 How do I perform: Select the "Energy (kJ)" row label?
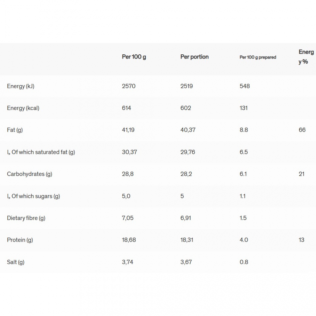pos(21,86)
